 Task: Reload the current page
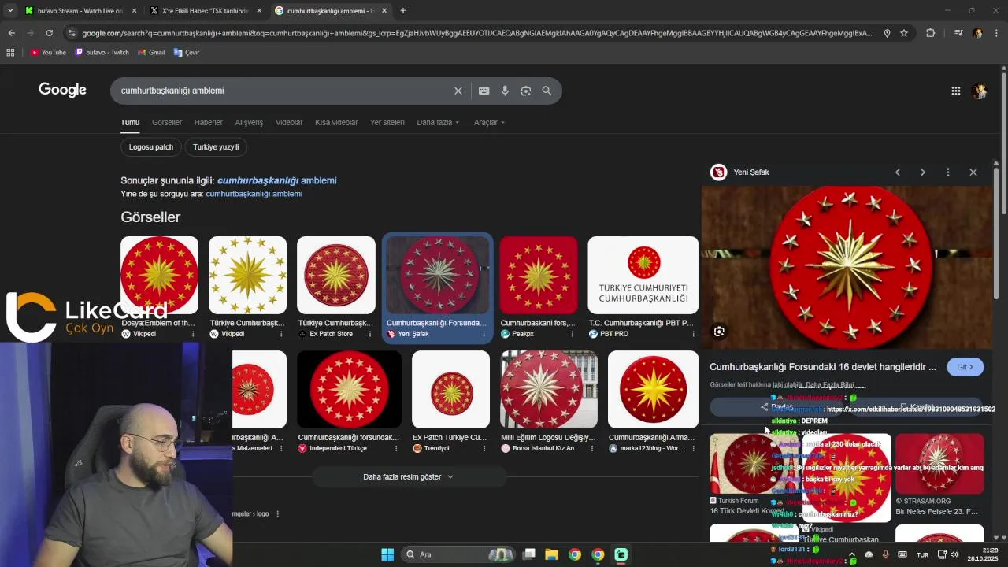[49, 33]
